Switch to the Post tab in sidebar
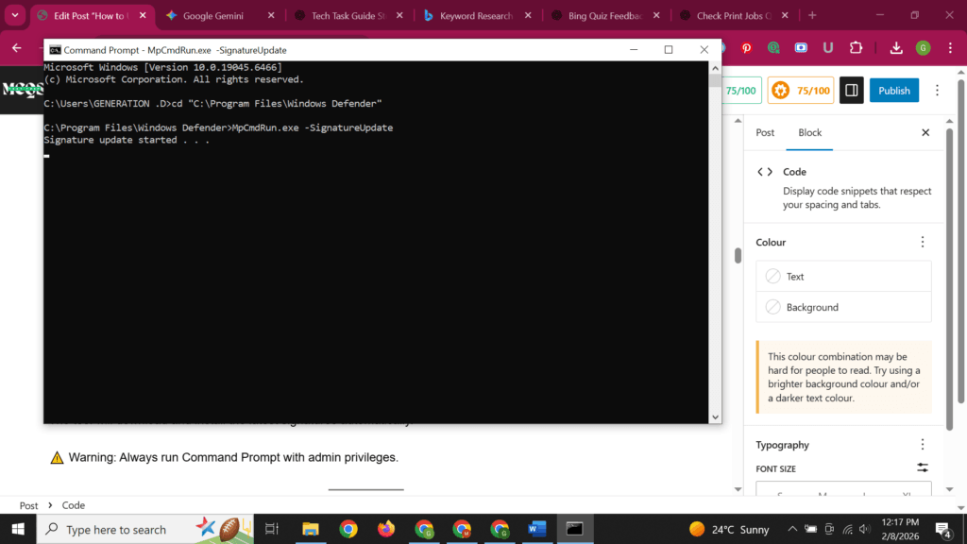967x544 pixels. (x=765, y=133)
